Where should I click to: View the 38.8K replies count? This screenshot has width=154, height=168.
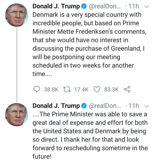(x=51, y=90)
